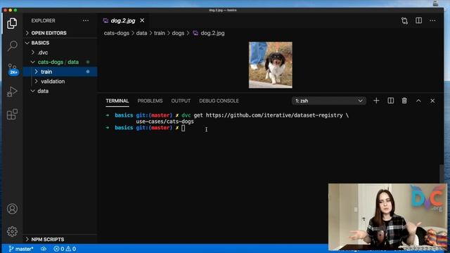
Task: Click the cloud sync icon in status bar
Action: (44, 249)
